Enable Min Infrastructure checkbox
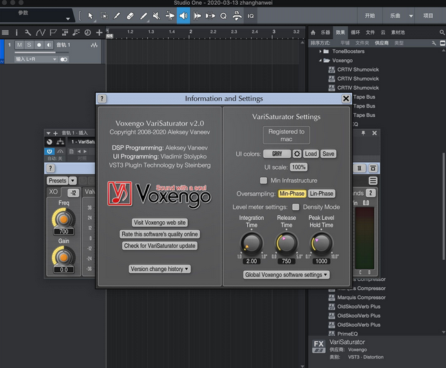The width and height of the screenshot is (446, 368). point(264,181)
